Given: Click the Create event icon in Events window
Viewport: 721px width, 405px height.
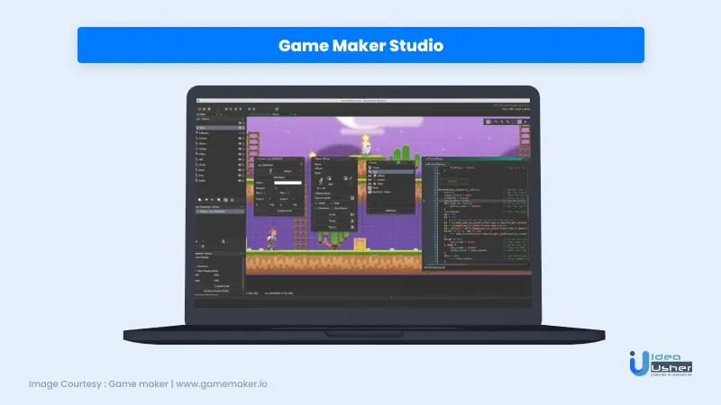Looking at the screenshot, I should tap(370, 167).
